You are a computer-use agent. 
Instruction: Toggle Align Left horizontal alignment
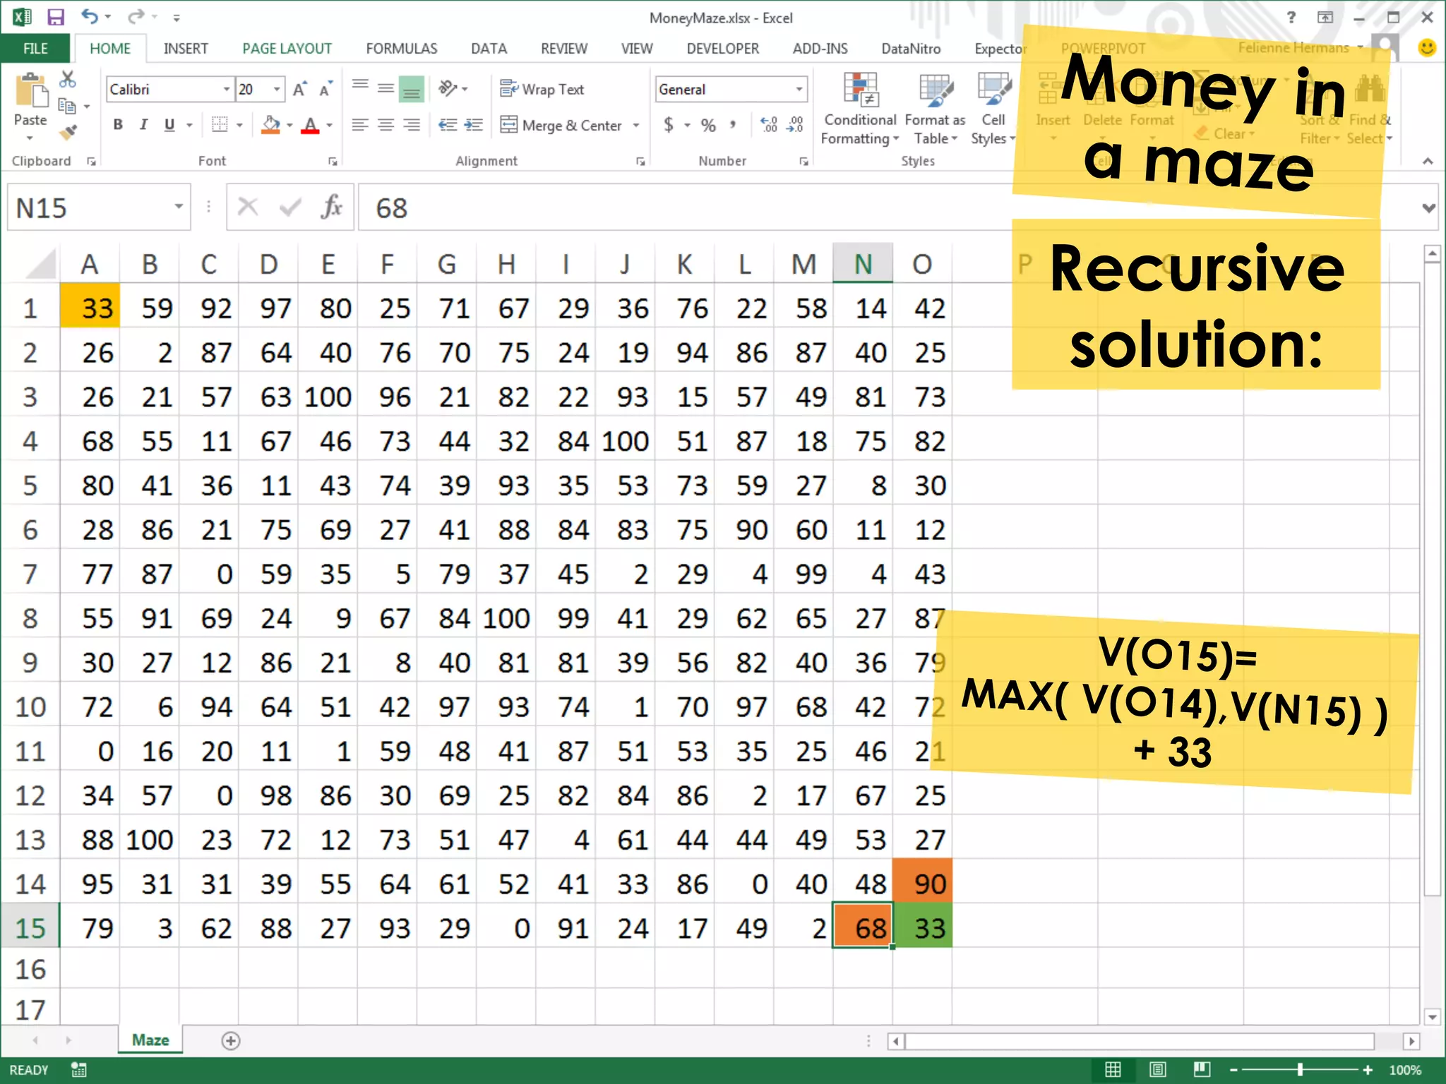coord(360,125)
